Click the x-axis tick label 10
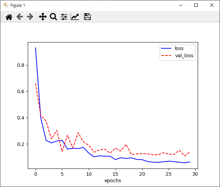The width and height of the screenshot is (220, 187). (89, 174)
